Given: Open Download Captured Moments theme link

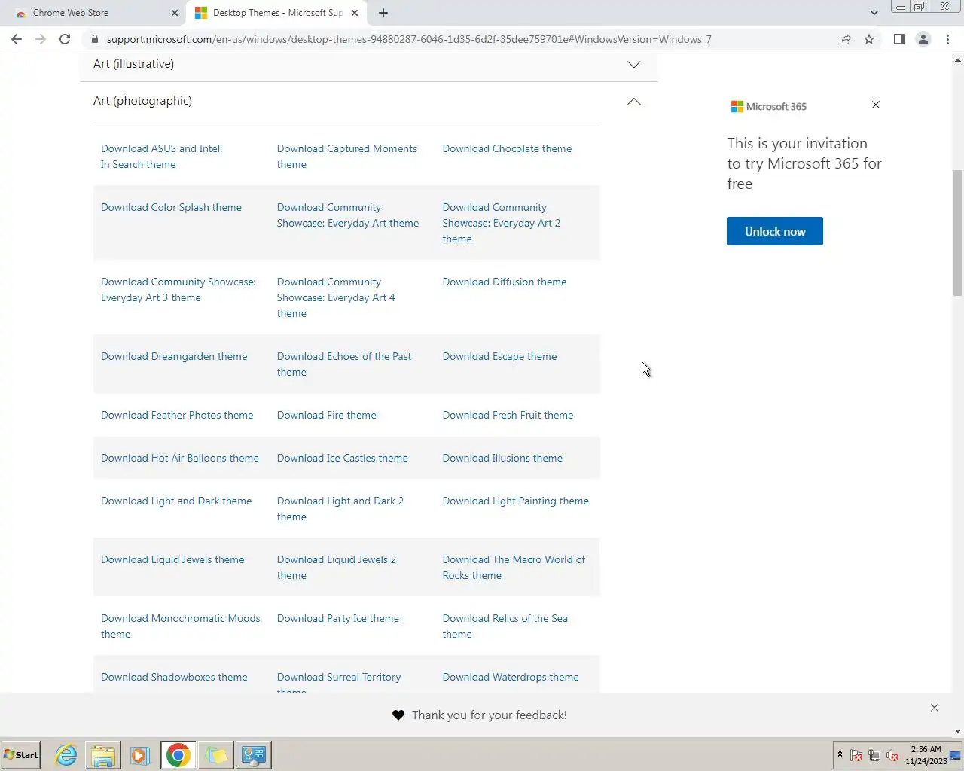Looking at the screenshot, I should (346, 157).
